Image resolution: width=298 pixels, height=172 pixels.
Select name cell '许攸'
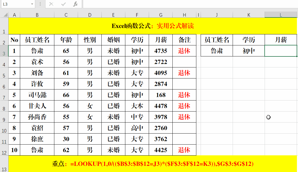click(x=37, y=84)
